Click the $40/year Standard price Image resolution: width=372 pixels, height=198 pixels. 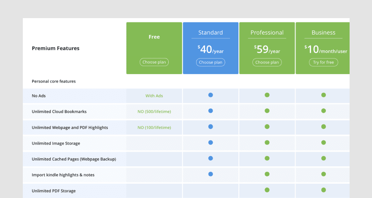[x=211, y=49]
